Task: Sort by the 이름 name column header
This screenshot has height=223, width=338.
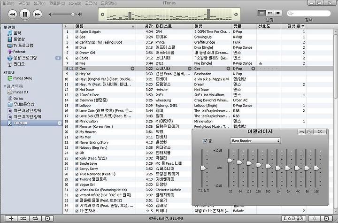Action: (x=105, y=26)
